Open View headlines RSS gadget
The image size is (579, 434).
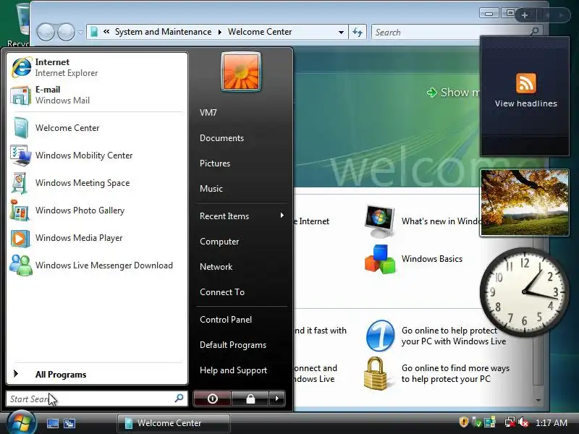coord(525,96)
